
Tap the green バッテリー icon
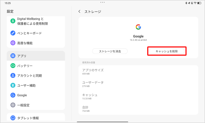[13, 66]
